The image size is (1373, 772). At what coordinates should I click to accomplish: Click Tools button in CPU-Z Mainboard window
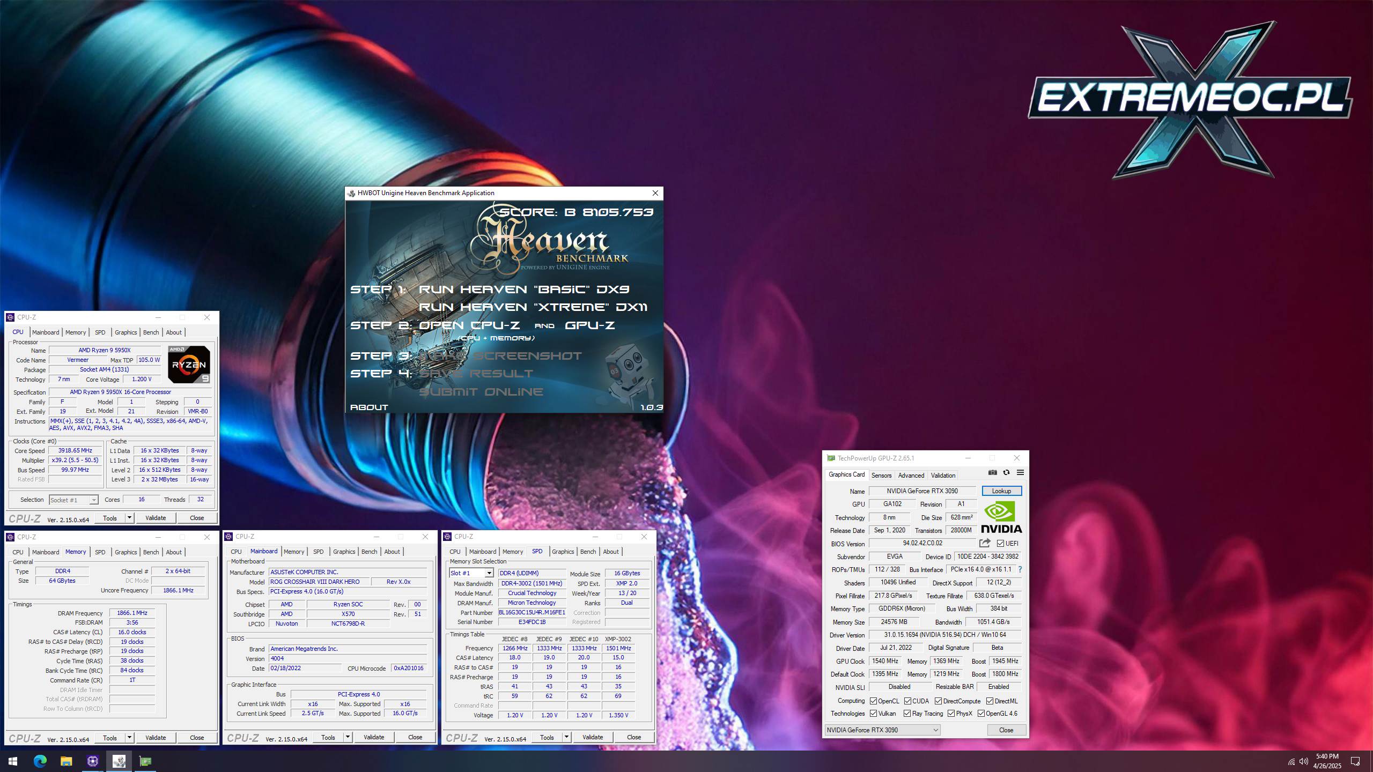pos(328,737)
